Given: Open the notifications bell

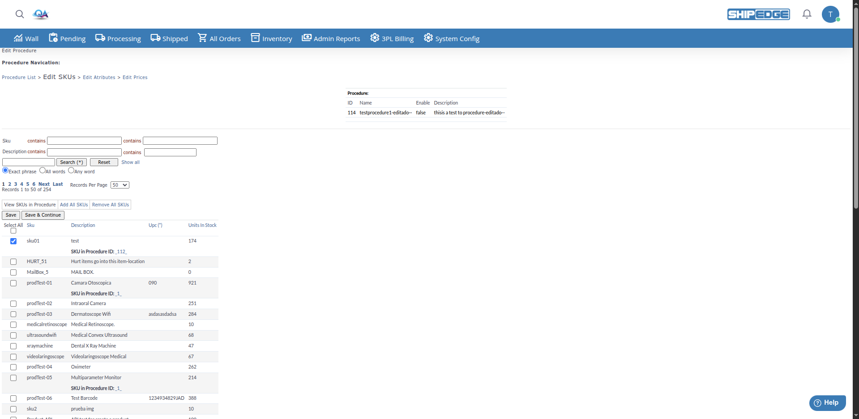Looking at the screenshot, I should 807,14.
